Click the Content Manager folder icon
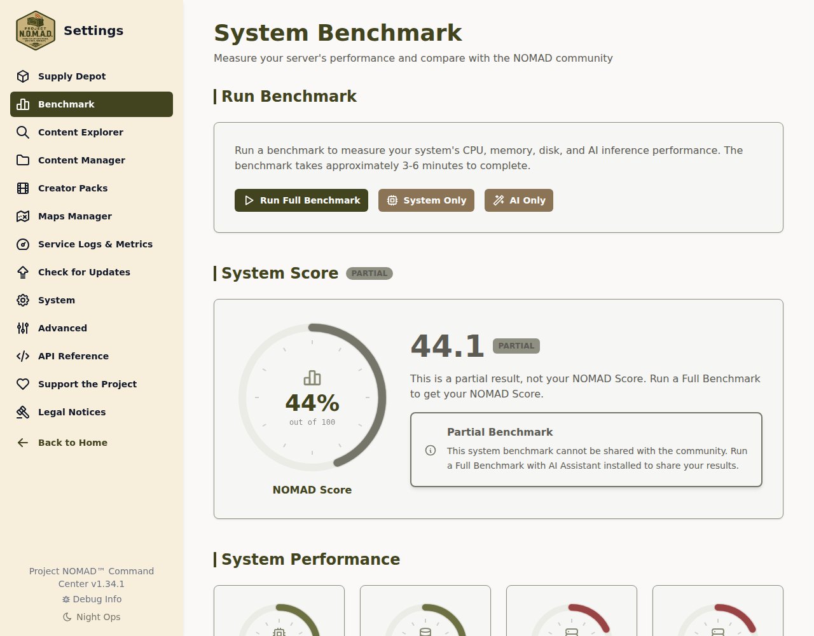This screenshot has width=814, height=636. click(23, 160)
